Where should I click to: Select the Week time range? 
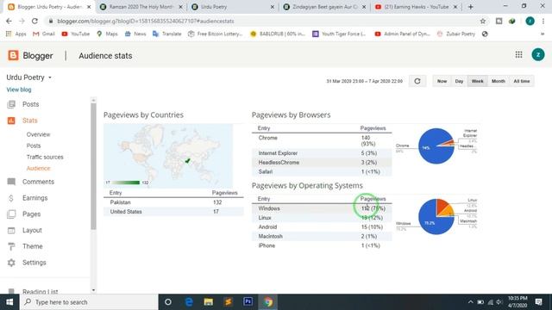(x=477, y=81)
